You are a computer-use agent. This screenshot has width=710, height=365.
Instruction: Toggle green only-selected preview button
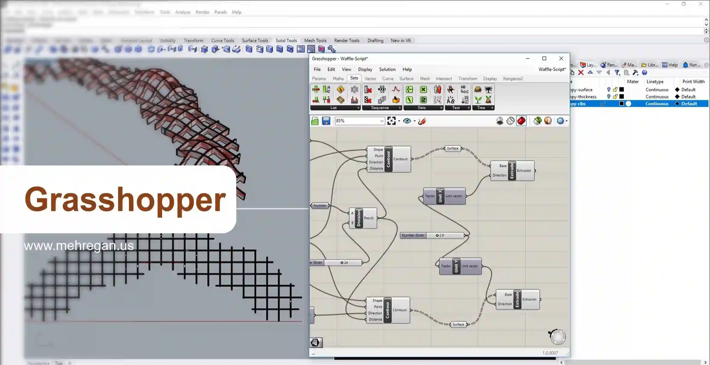pyautogui.click(x=537, y=121)
